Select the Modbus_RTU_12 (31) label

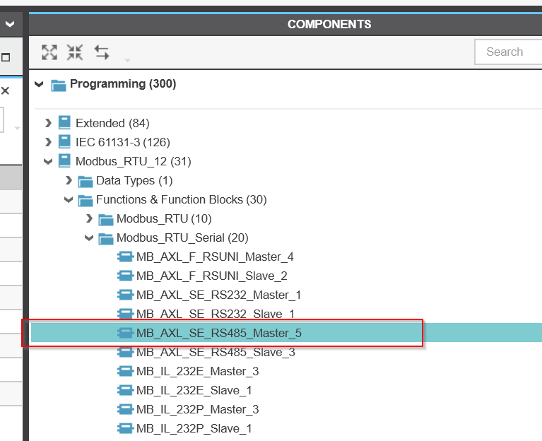pos(133,161)
